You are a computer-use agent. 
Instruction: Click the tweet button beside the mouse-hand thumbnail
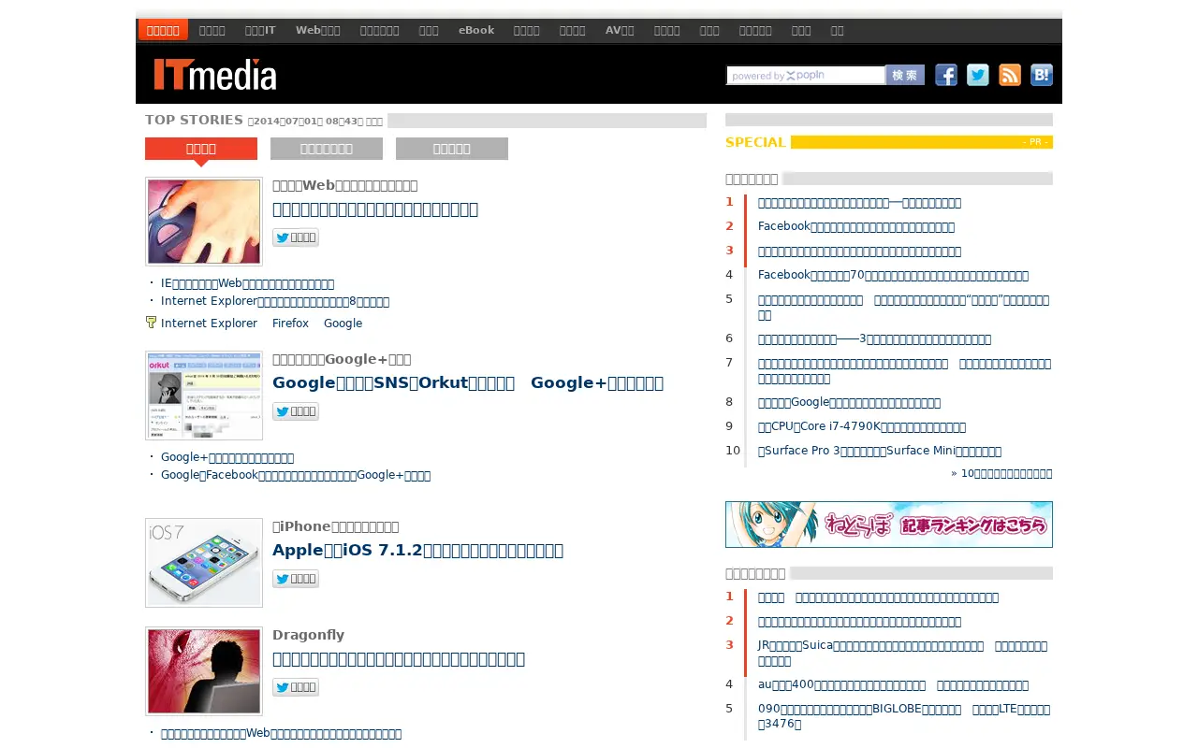296,237
